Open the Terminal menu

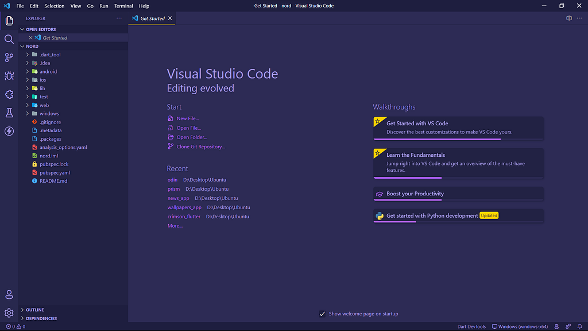click(x=124, y=6)
